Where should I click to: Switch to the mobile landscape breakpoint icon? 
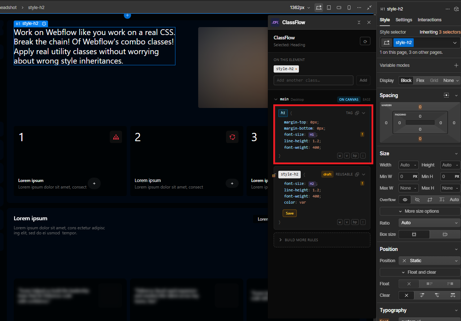coord(339,7)
